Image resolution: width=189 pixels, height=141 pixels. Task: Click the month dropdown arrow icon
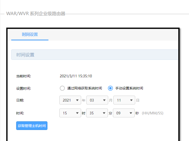(x=104, y=100)
